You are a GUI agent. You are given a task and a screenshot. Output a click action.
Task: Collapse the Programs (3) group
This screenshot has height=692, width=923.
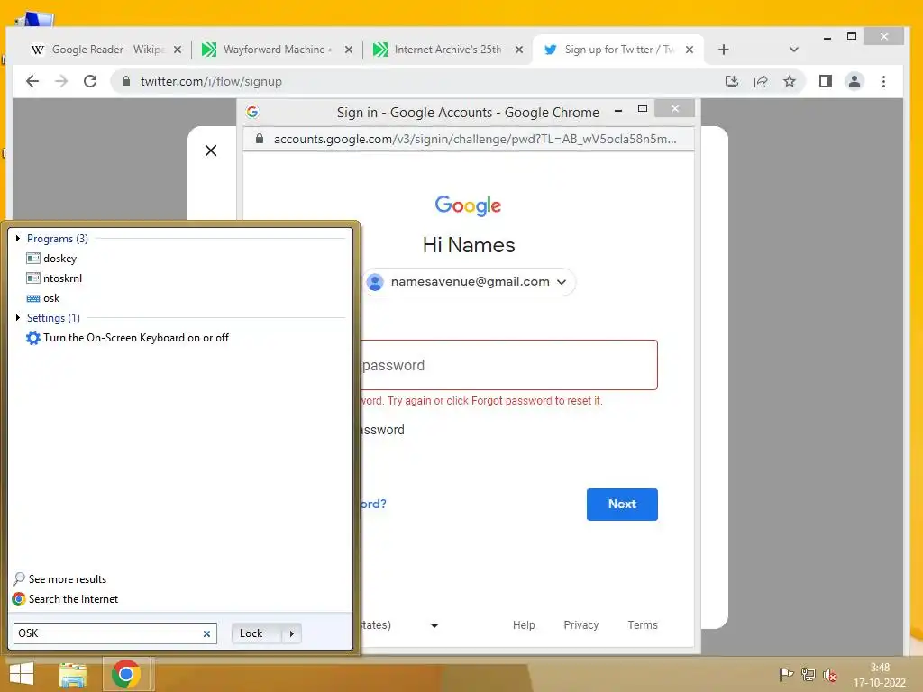pyautogui.click(x=18, y=238)
